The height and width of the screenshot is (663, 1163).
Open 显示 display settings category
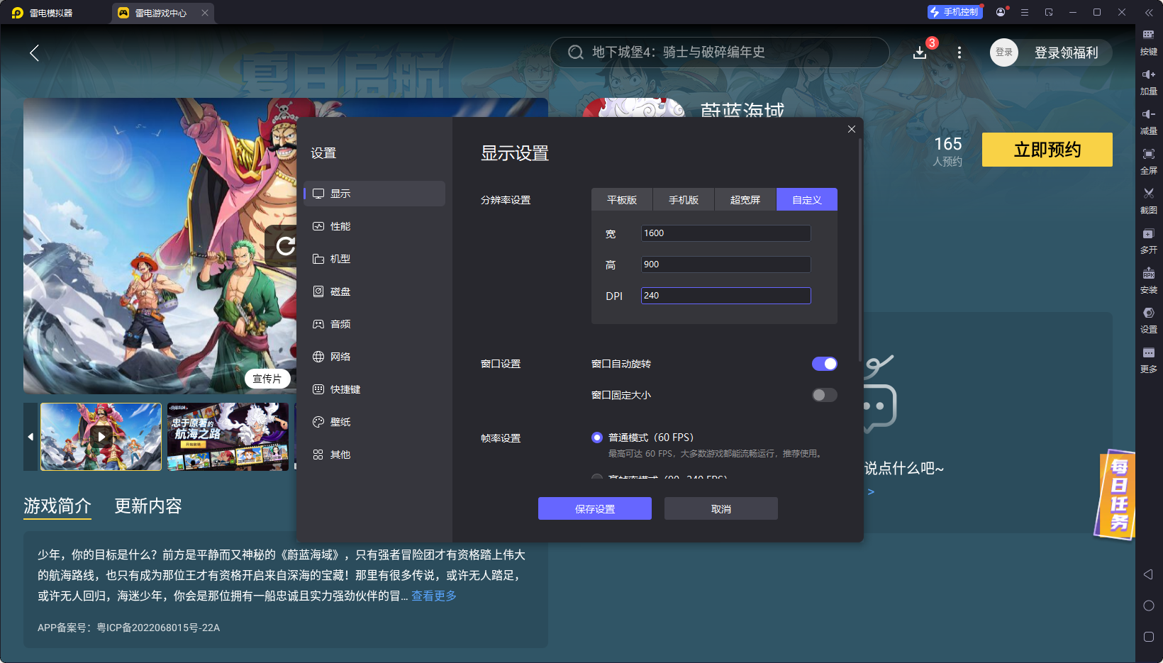point(374,194)
